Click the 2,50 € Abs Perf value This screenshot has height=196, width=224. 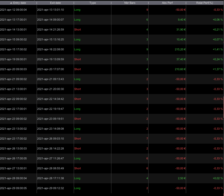pyautogui.click(x=182, y=178)
